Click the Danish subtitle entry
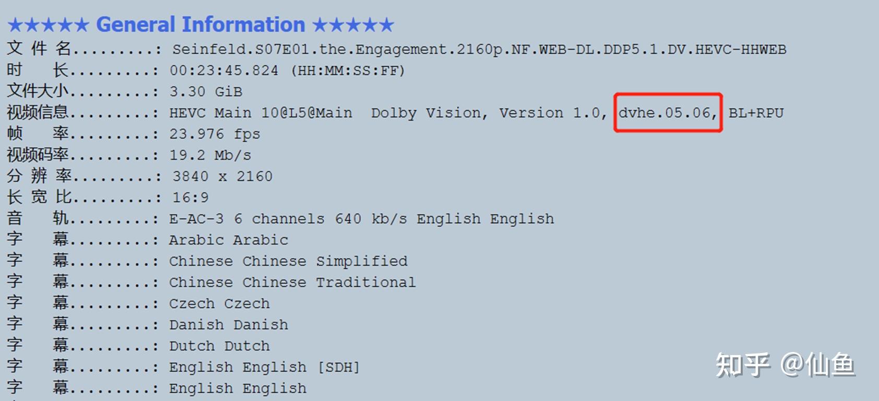 tap(228, 325)
